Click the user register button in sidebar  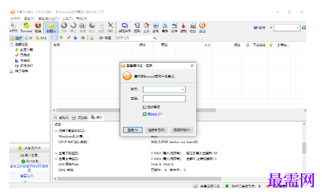30,161
